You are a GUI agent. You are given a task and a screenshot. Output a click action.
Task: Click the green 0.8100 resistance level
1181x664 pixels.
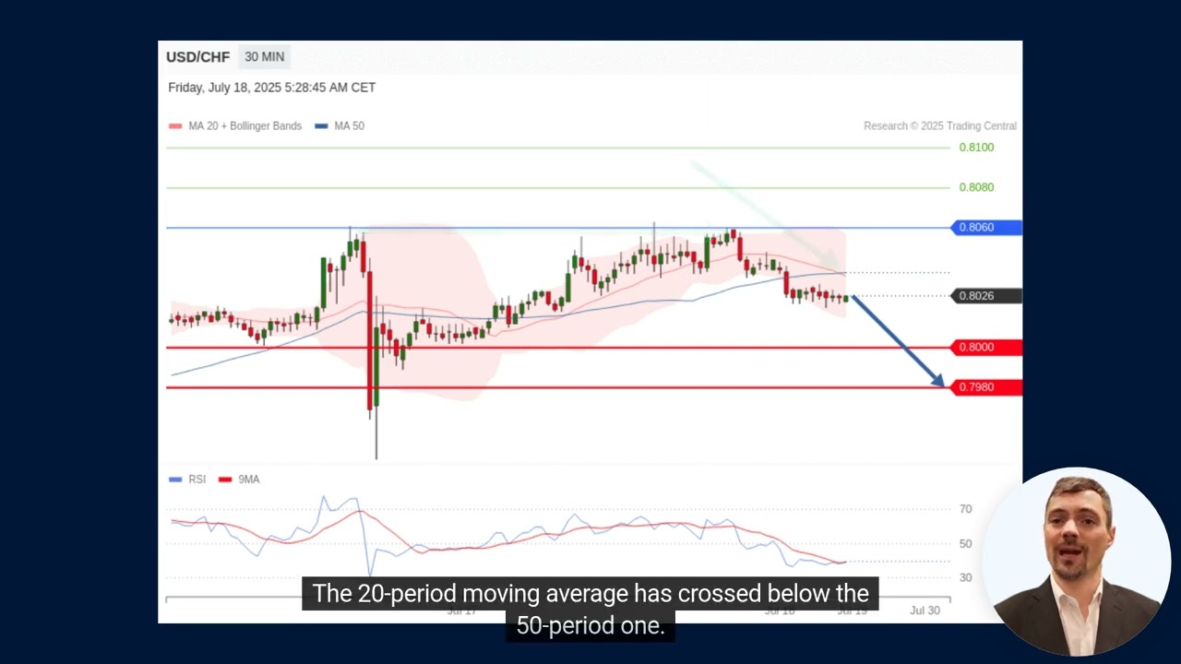click(976, 148)
